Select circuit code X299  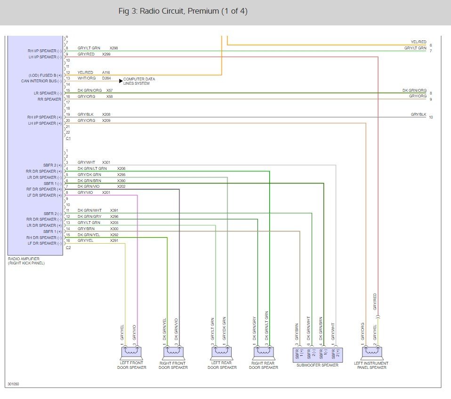(x=106, y=54)
